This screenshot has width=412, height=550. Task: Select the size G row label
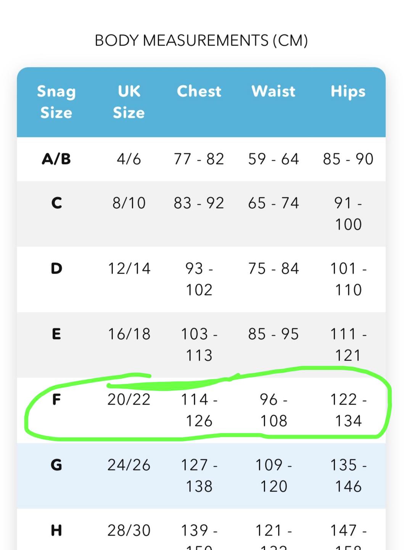point(56,465)
